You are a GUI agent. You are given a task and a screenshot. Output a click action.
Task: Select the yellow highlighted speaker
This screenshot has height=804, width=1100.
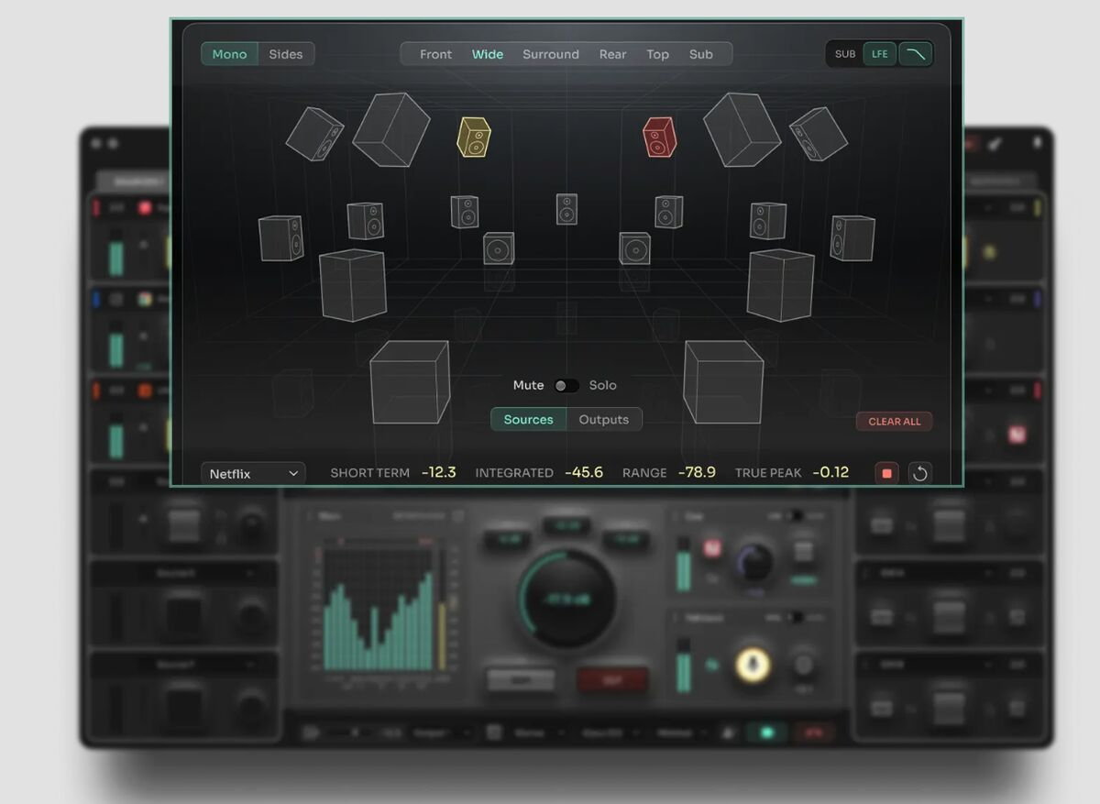(474, 137)
